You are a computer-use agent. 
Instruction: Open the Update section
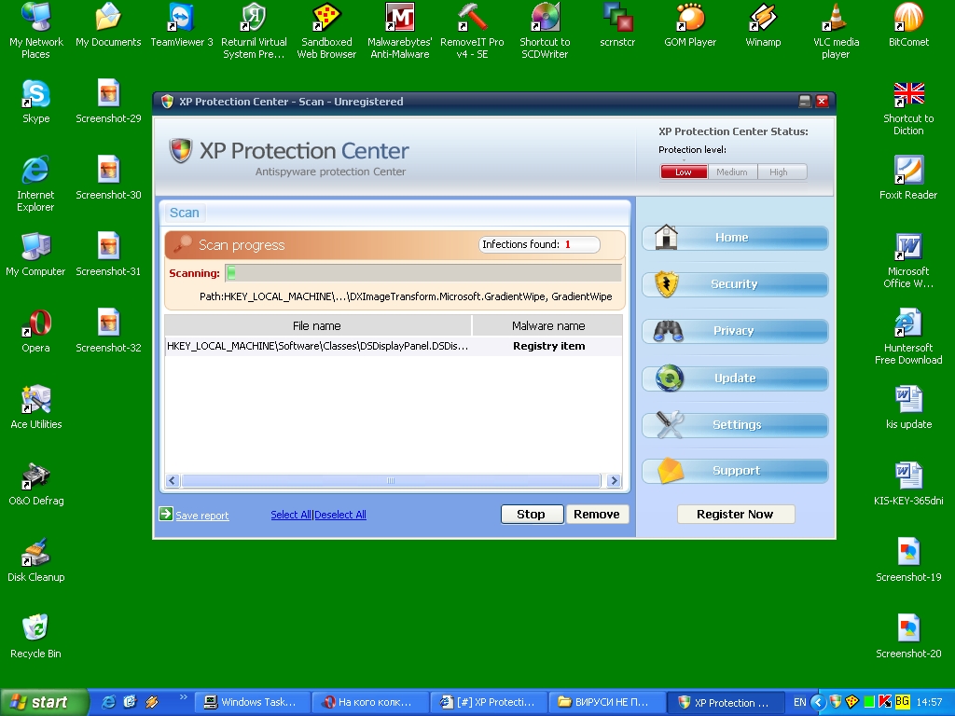[x=735, y=379]
